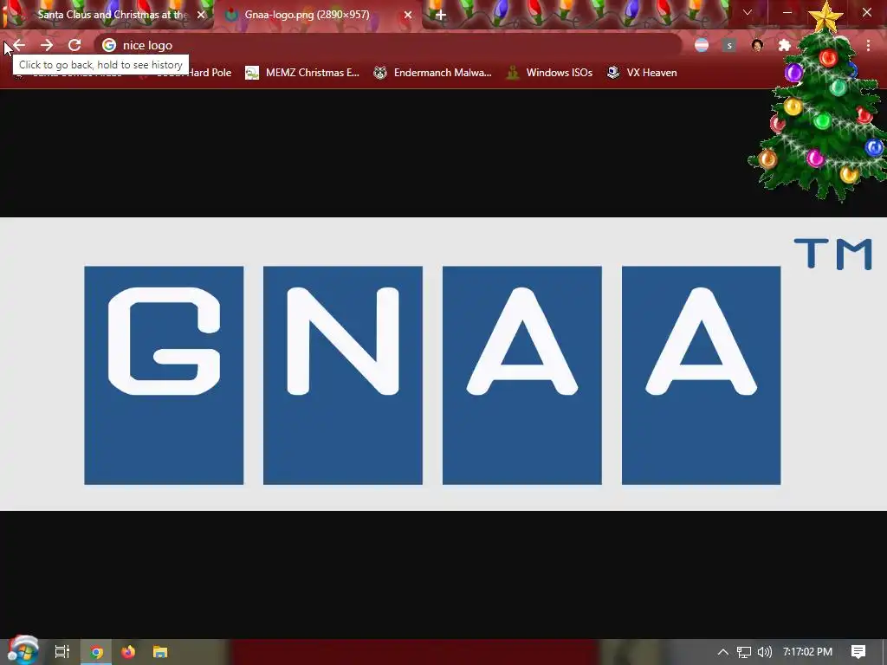887x665 pixels.
Task: Click the Google icon in address bar
Action: point(109,45)
